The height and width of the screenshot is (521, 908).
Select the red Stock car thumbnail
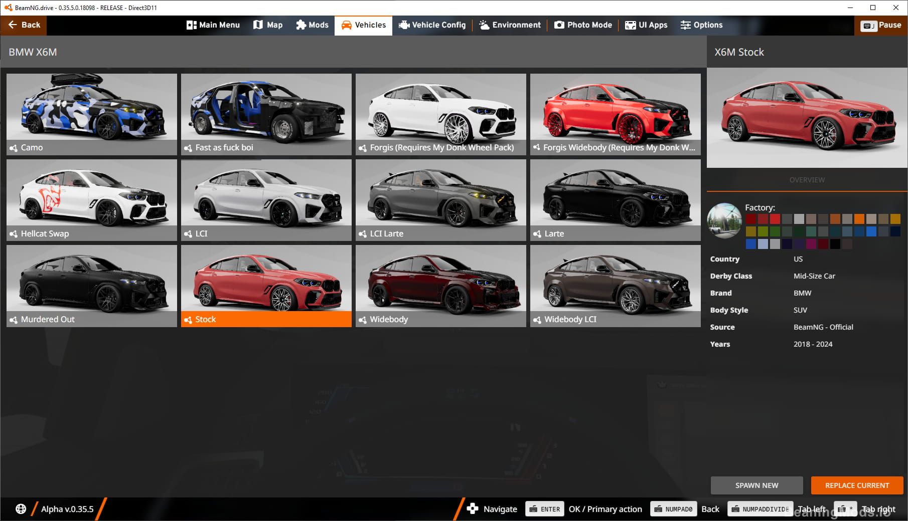[266, 286]
